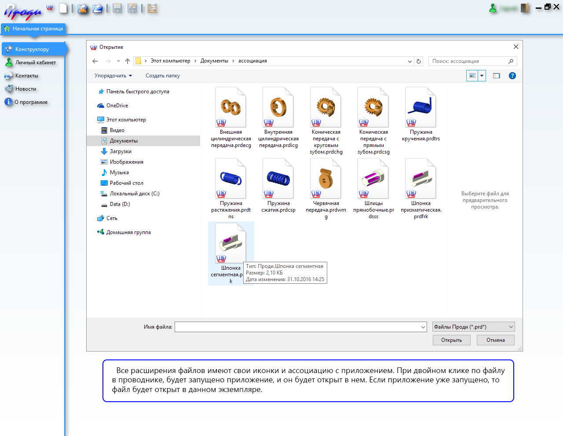Click the refresh button beside address bar
The image size is (563, 436).
[x=419, y=61]
